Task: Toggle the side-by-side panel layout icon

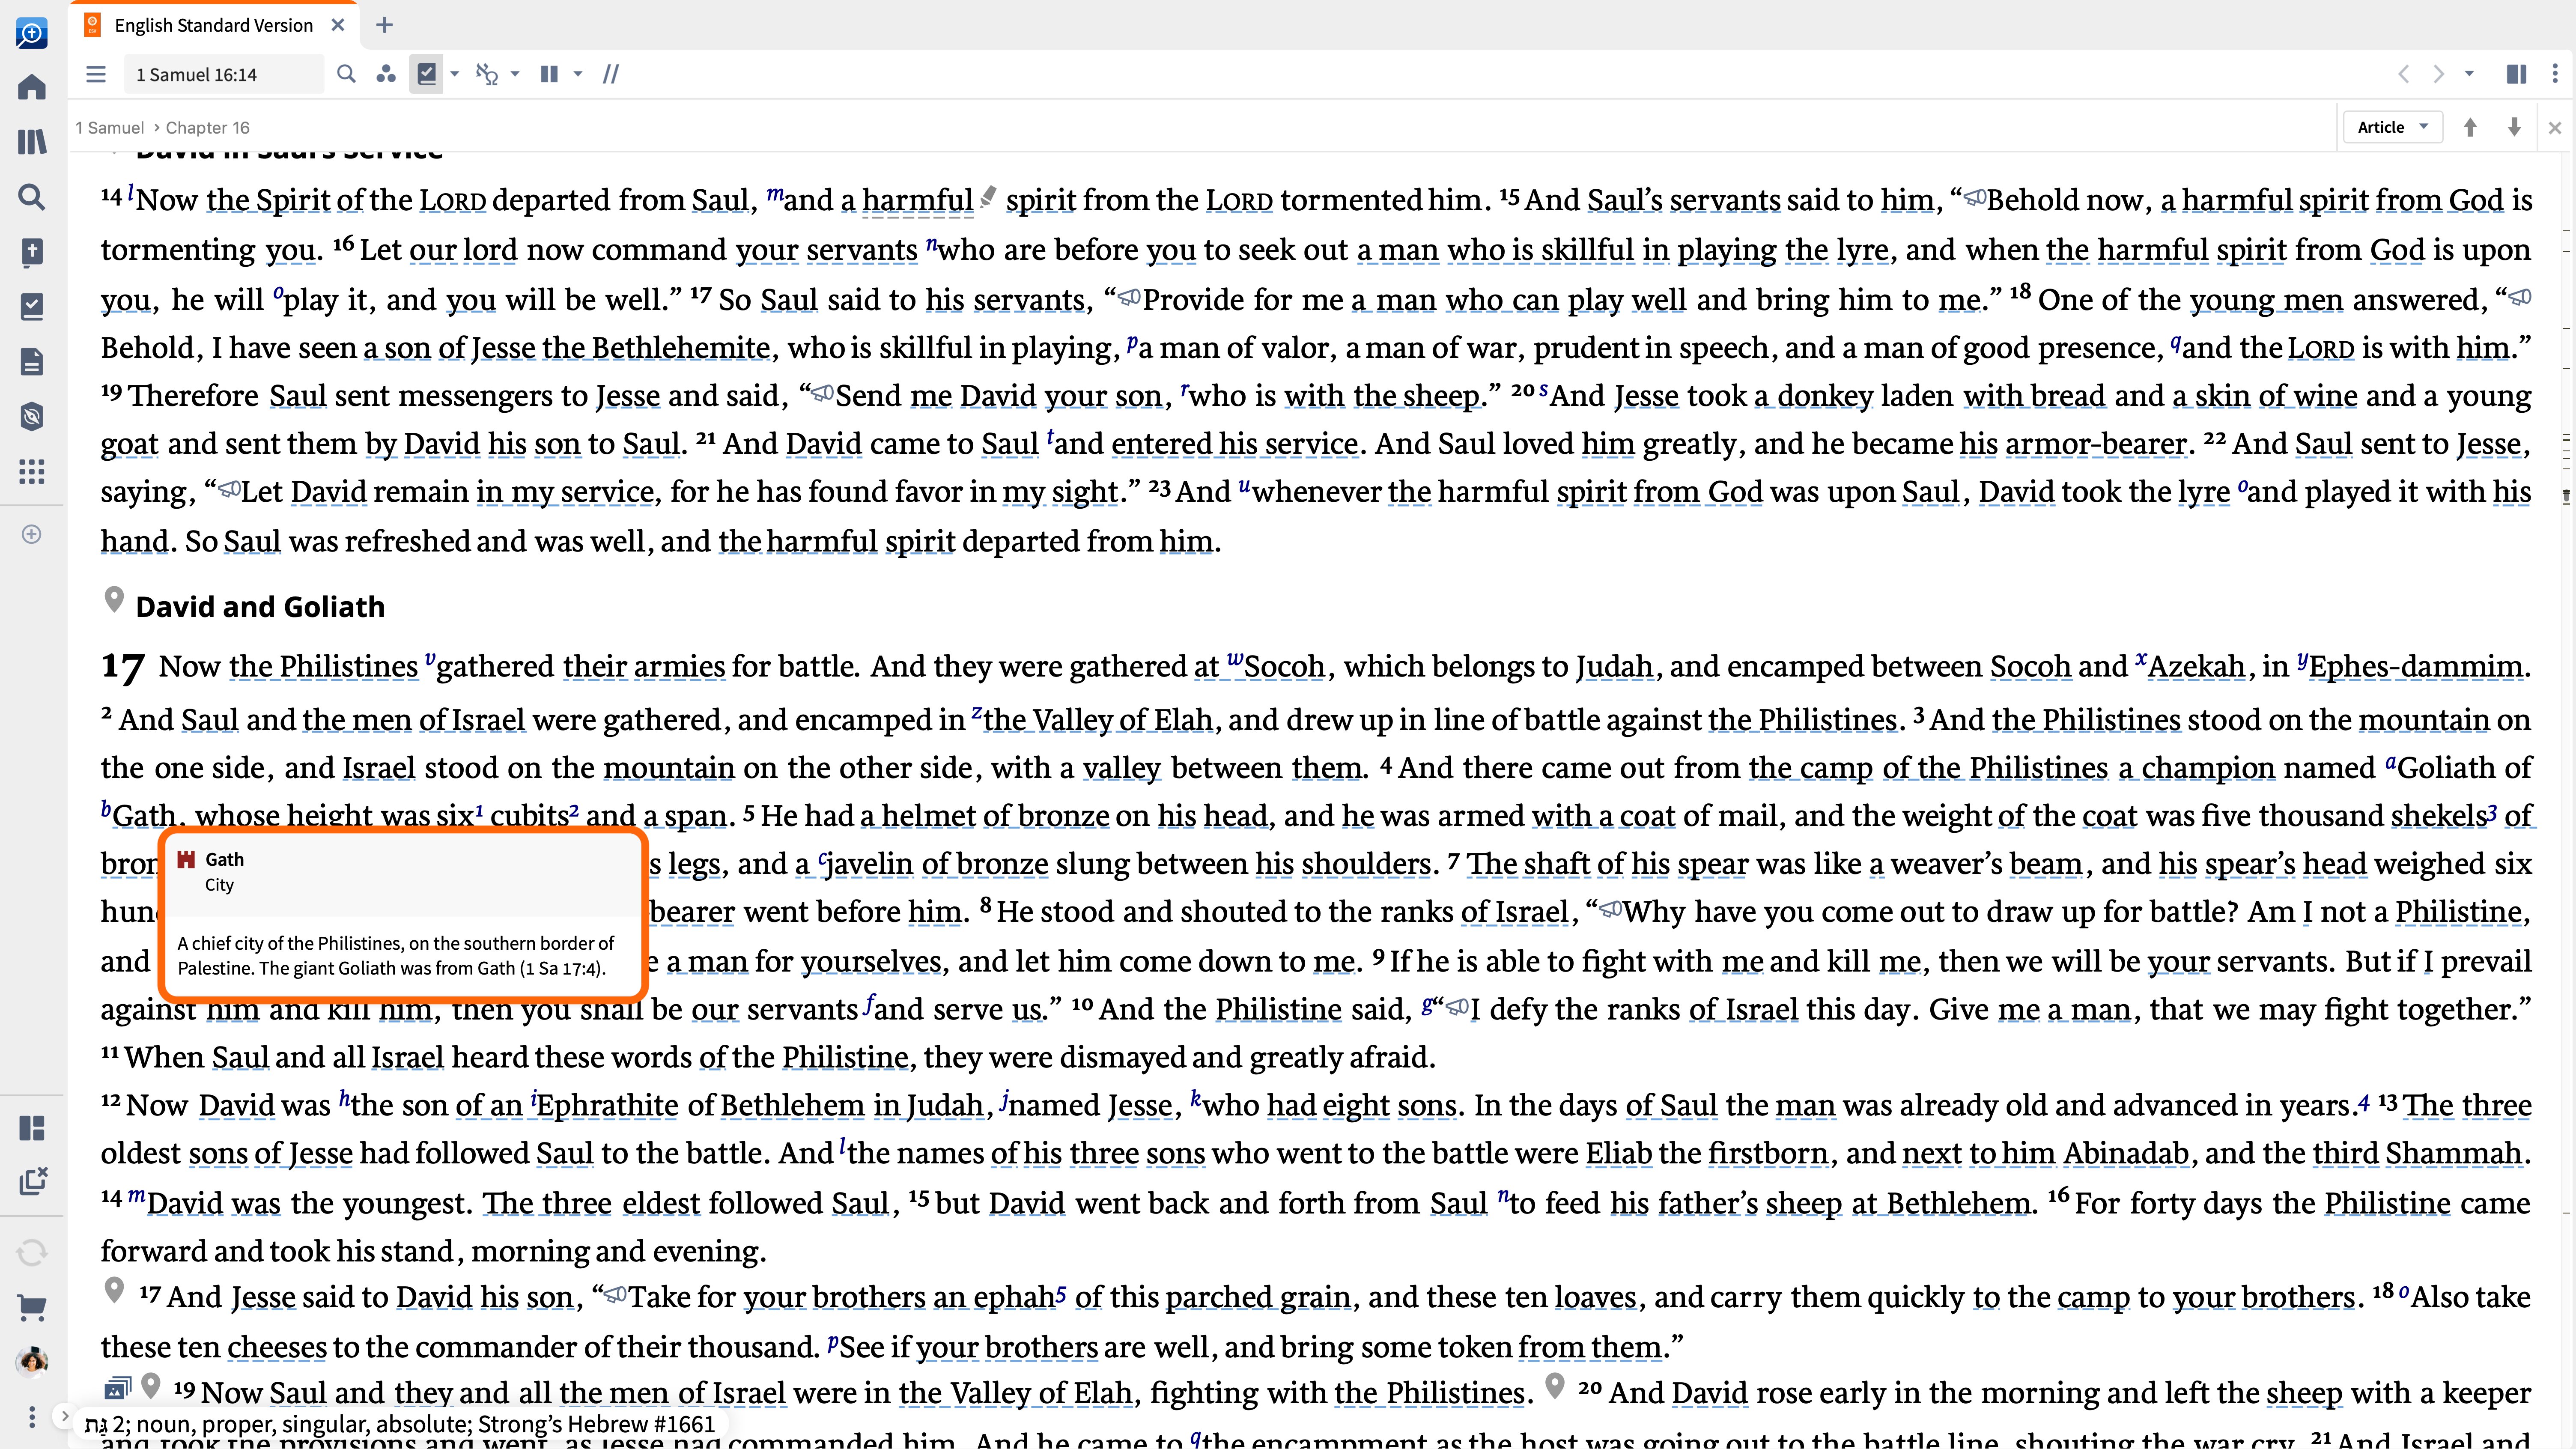Action: tap(2516, 74)
